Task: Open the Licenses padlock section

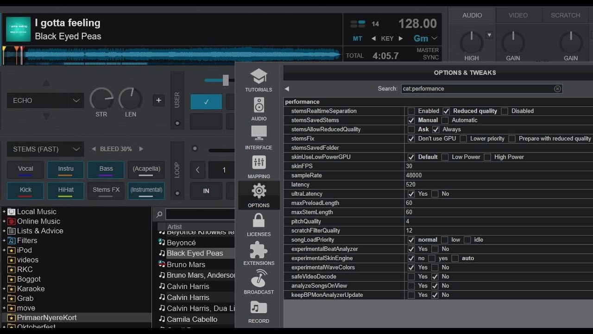Action: pos(259,225)
